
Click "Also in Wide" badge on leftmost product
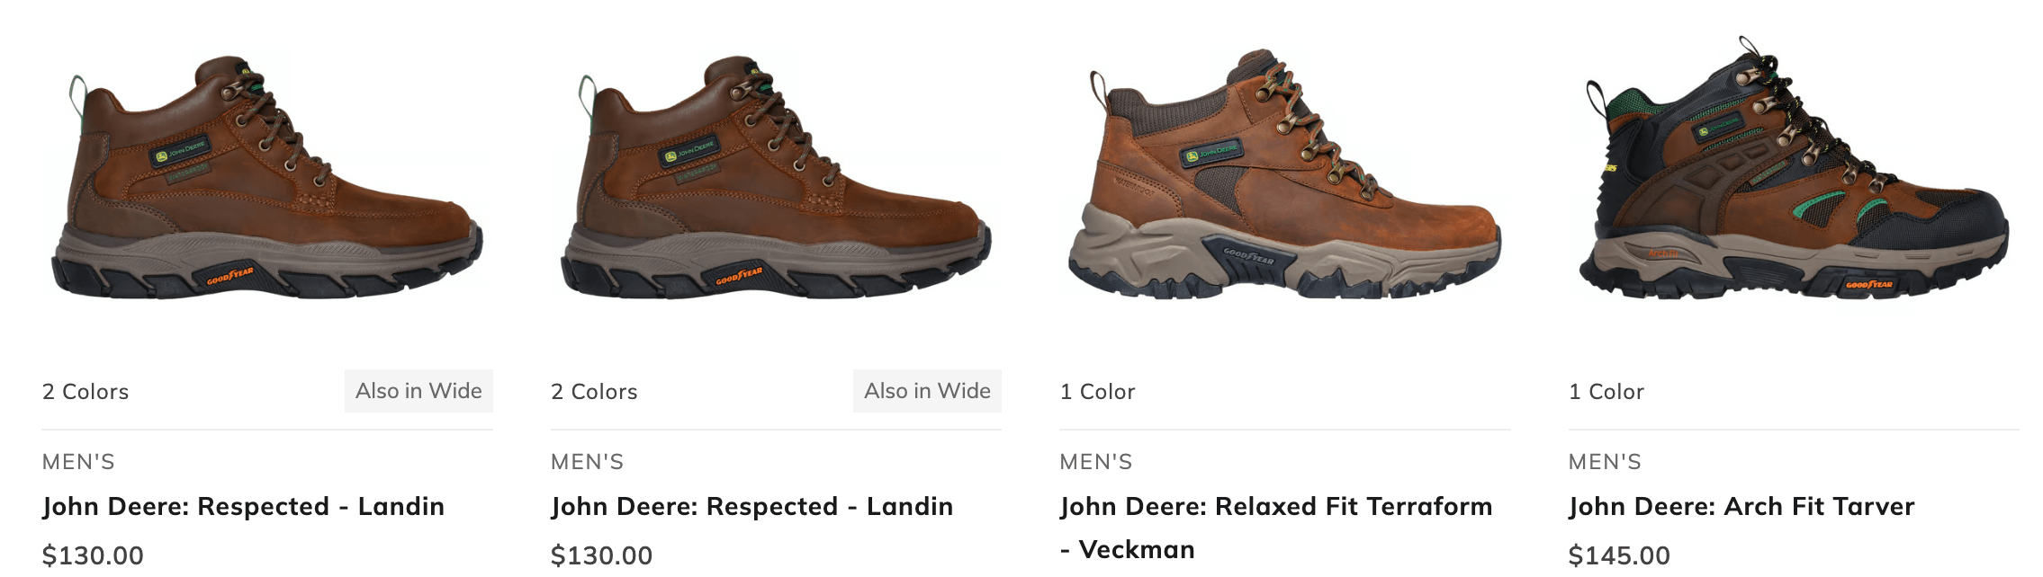click(x=418, y=391)
